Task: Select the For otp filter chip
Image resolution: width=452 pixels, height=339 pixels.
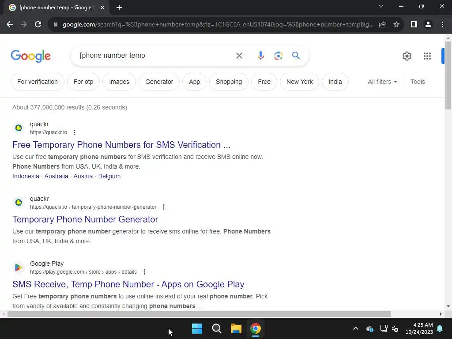Action: (x=83, y=82)
